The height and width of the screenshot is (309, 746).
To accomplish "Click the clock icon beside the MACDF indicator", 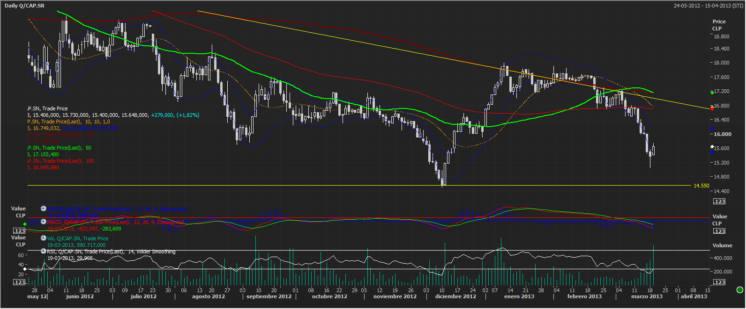I will coord(44,209).
